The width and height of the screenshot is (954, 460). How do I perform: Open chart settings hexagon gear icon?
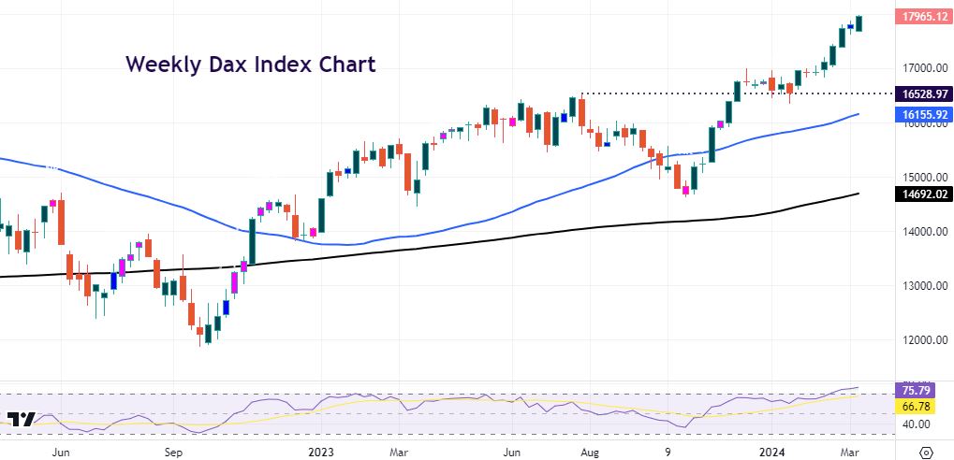coord(925,451)
